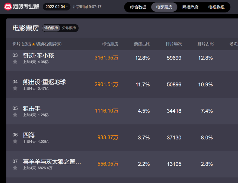Switch toggle to 综合票房
Screen dimensions: 238x183
(x=51, y=28)
